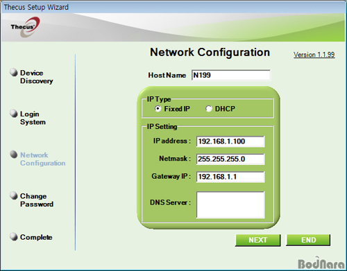Image resolution: width=347 pixels, height=271 pixels.
Task: Click the Netmask label
Action: (175, 159)
